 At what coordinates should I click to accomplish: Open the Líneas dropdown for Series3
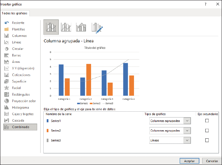point(187,140)
